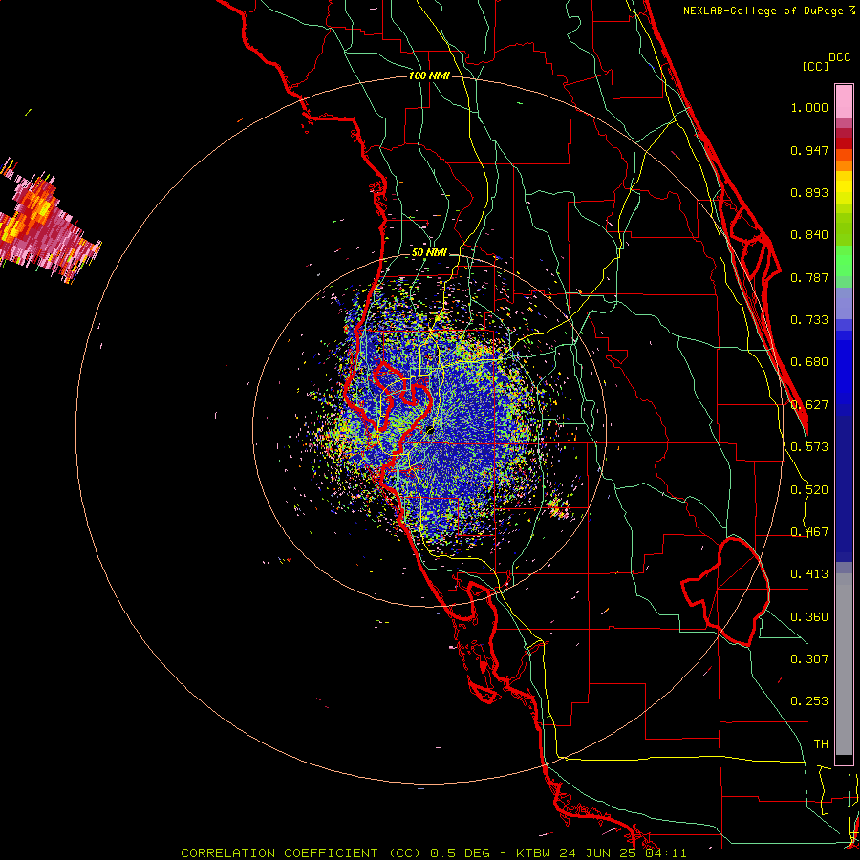Screen dimensions: 860x860
Task: Select the 0.253 scale value
Action: pyautogui.click(x=809, y=701)
